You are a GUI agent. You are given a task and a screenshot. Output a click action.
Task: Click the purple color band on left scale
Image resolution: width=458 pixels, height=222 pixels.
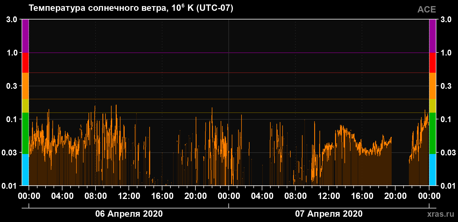point(25,36)
